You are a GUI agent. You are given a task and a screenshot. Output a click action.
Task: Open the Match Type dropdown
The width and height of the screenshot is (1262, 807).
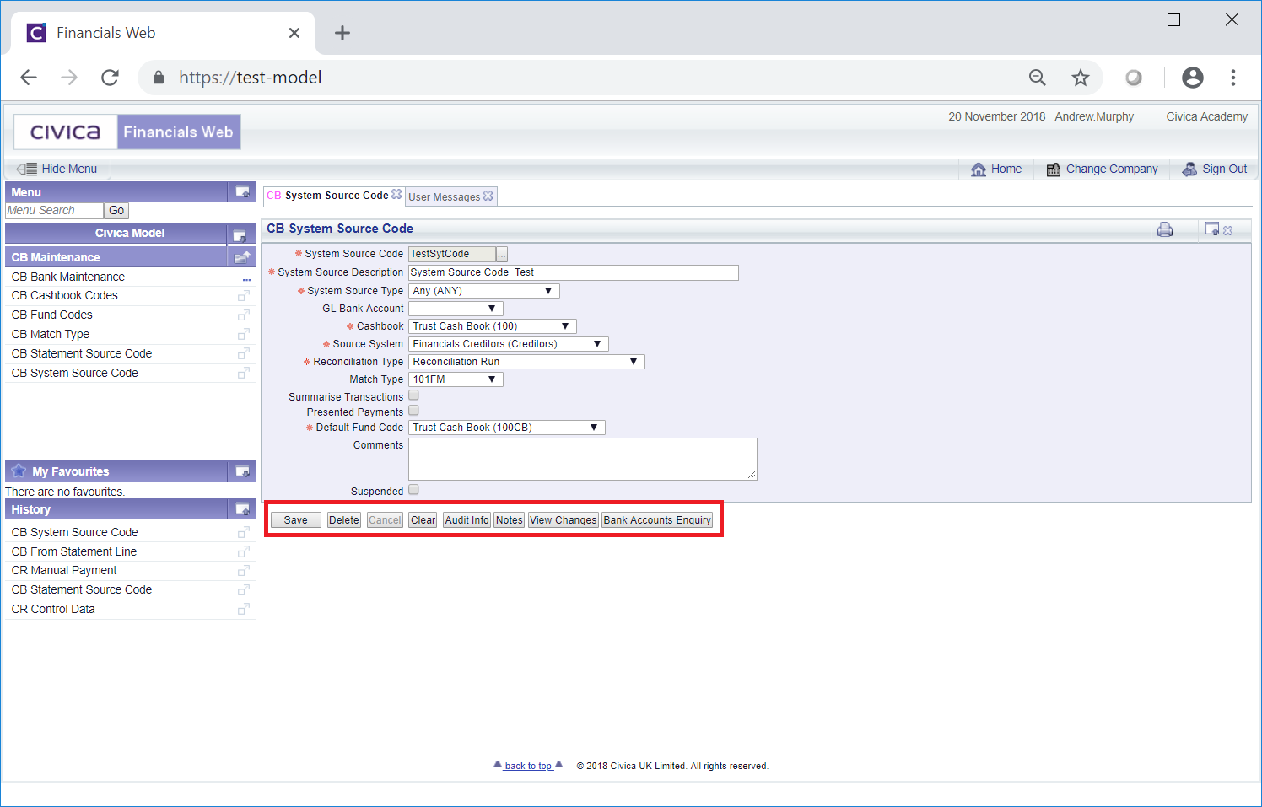pos(456,379)
